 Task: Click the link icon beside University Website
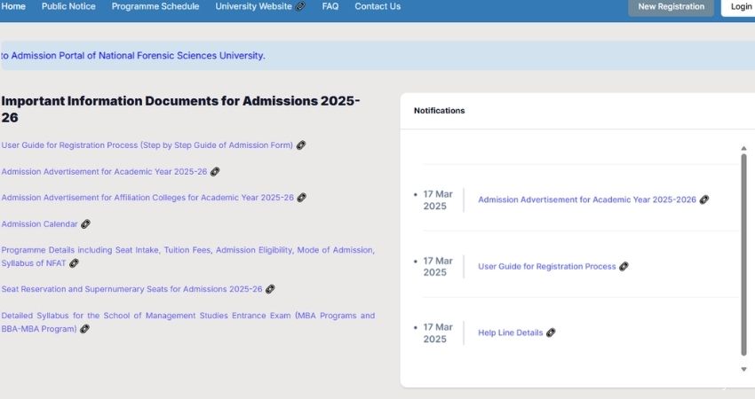[x=300, y=6]
